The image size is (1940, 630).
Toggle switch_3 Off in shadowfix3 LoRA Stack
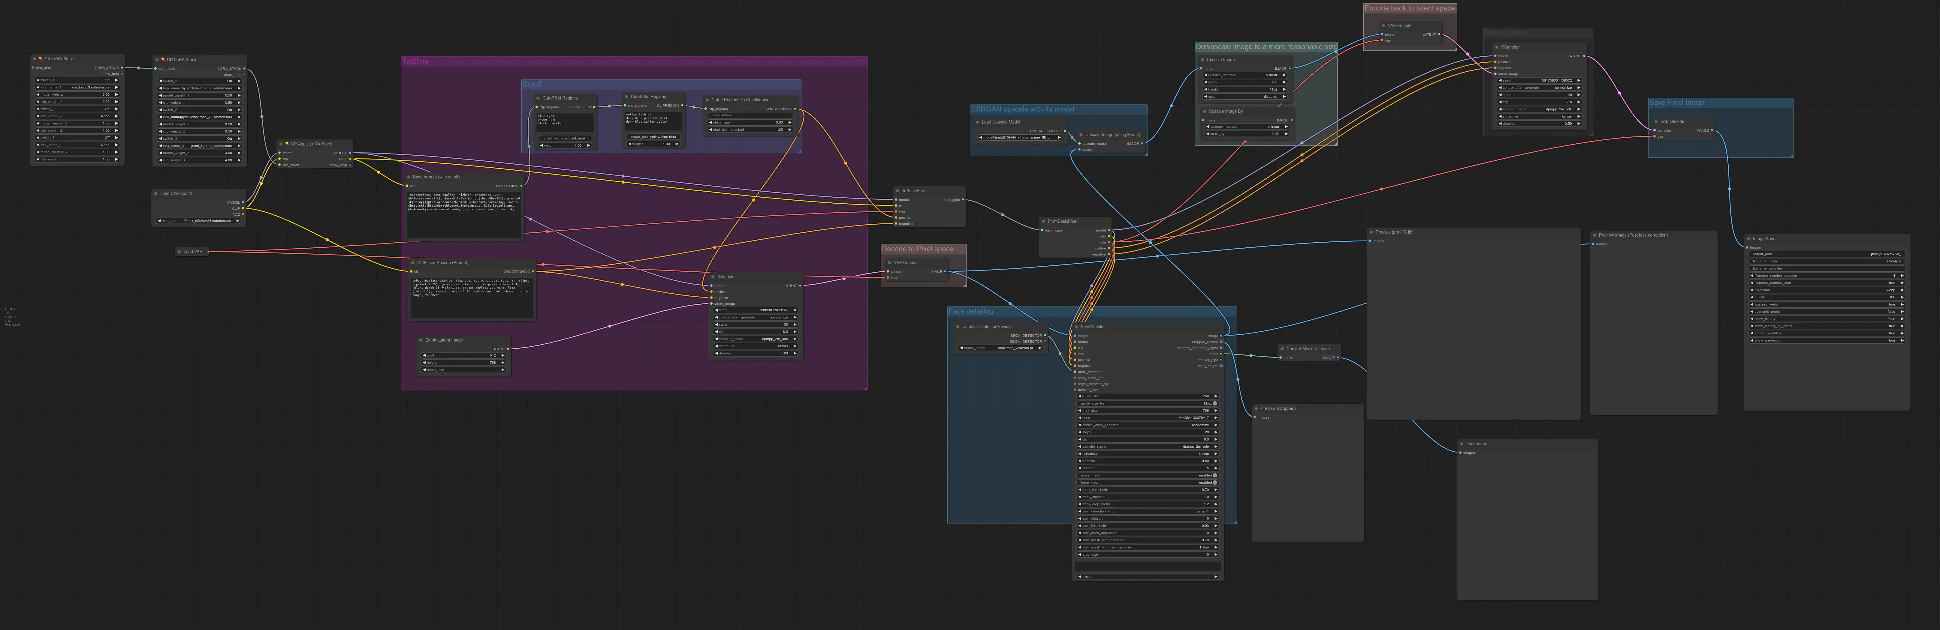click(x=77, y=138)
